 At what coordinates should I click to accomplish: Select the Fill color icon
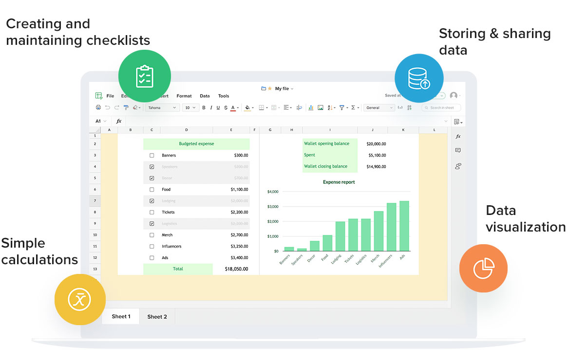[x=248, y=107]
